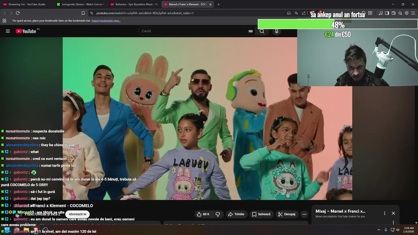Image resolution: width=418 pixels, height=235 pixels.
Task: Subscribe with the Abonează-te button
Action: (77, 214)
